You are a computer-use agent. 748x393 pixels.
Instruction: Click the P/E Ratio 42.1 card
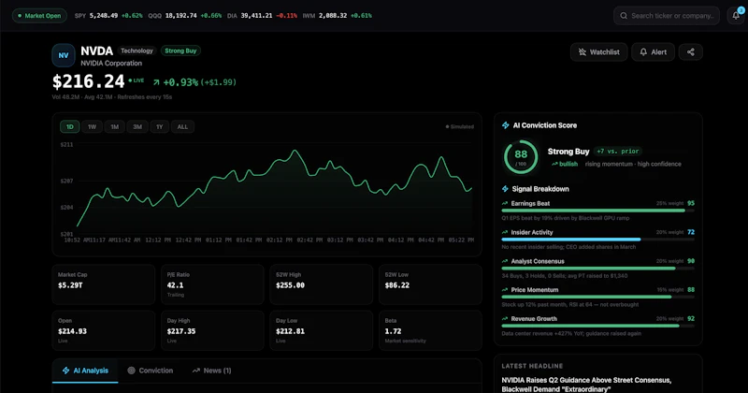coord(212,284)
